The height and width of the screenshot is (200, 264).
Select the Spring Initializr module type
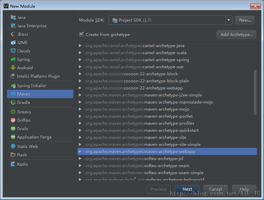(x=40, y=86)
